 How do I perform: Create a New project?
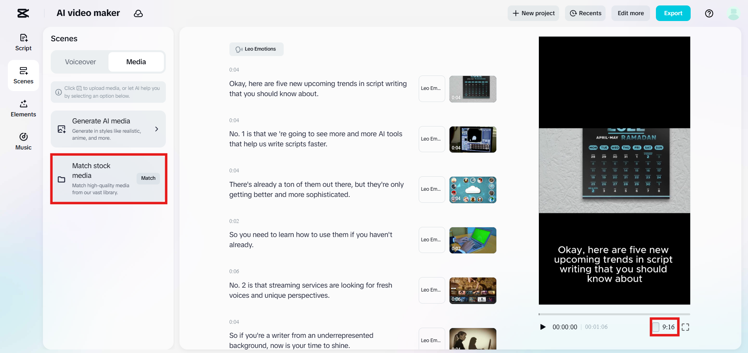click(x=533, y=13)
